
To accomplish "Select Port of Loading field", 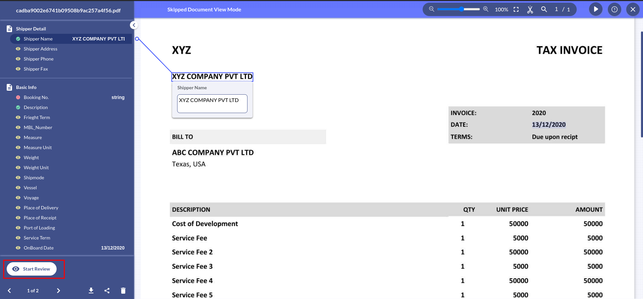I will (x=71, y=228).
